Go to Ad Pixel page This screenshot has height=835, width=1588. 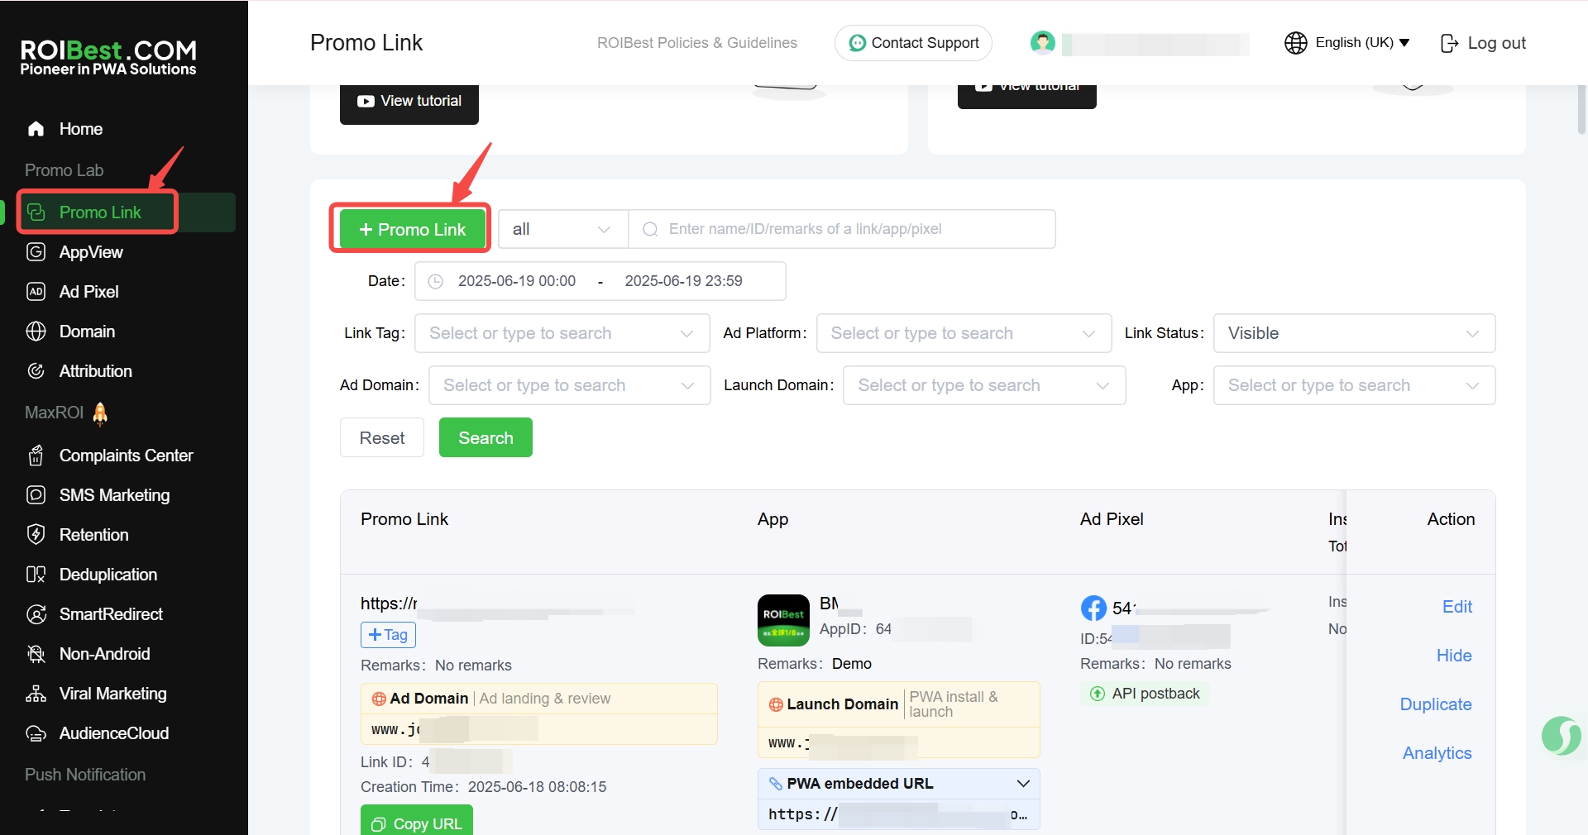(88, 292)
